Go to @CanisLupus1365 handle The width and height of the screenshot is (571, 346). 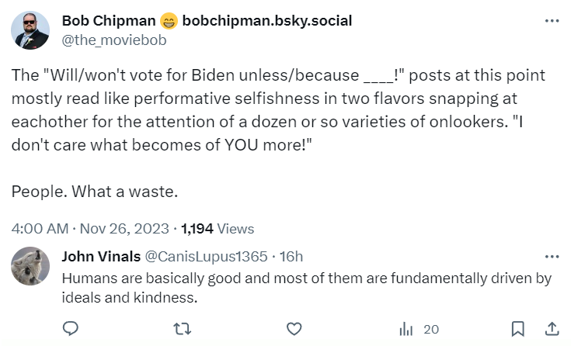pyautogui.click(x=205, y=257)
